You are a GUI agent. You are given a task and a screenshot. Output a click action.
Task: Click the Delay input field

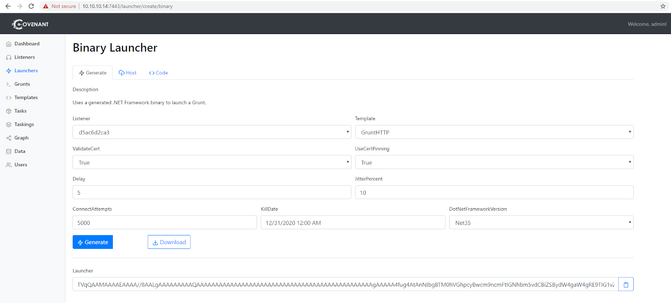point(212,192)
